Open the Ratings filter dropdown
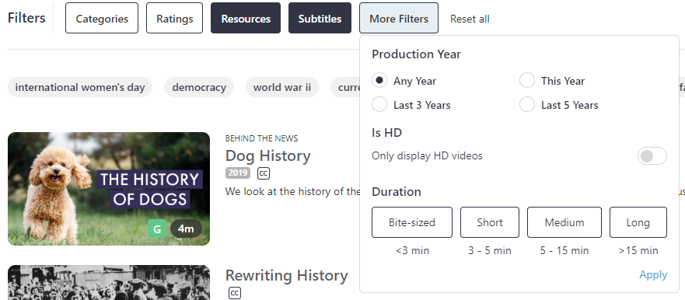 coord(174,18)
